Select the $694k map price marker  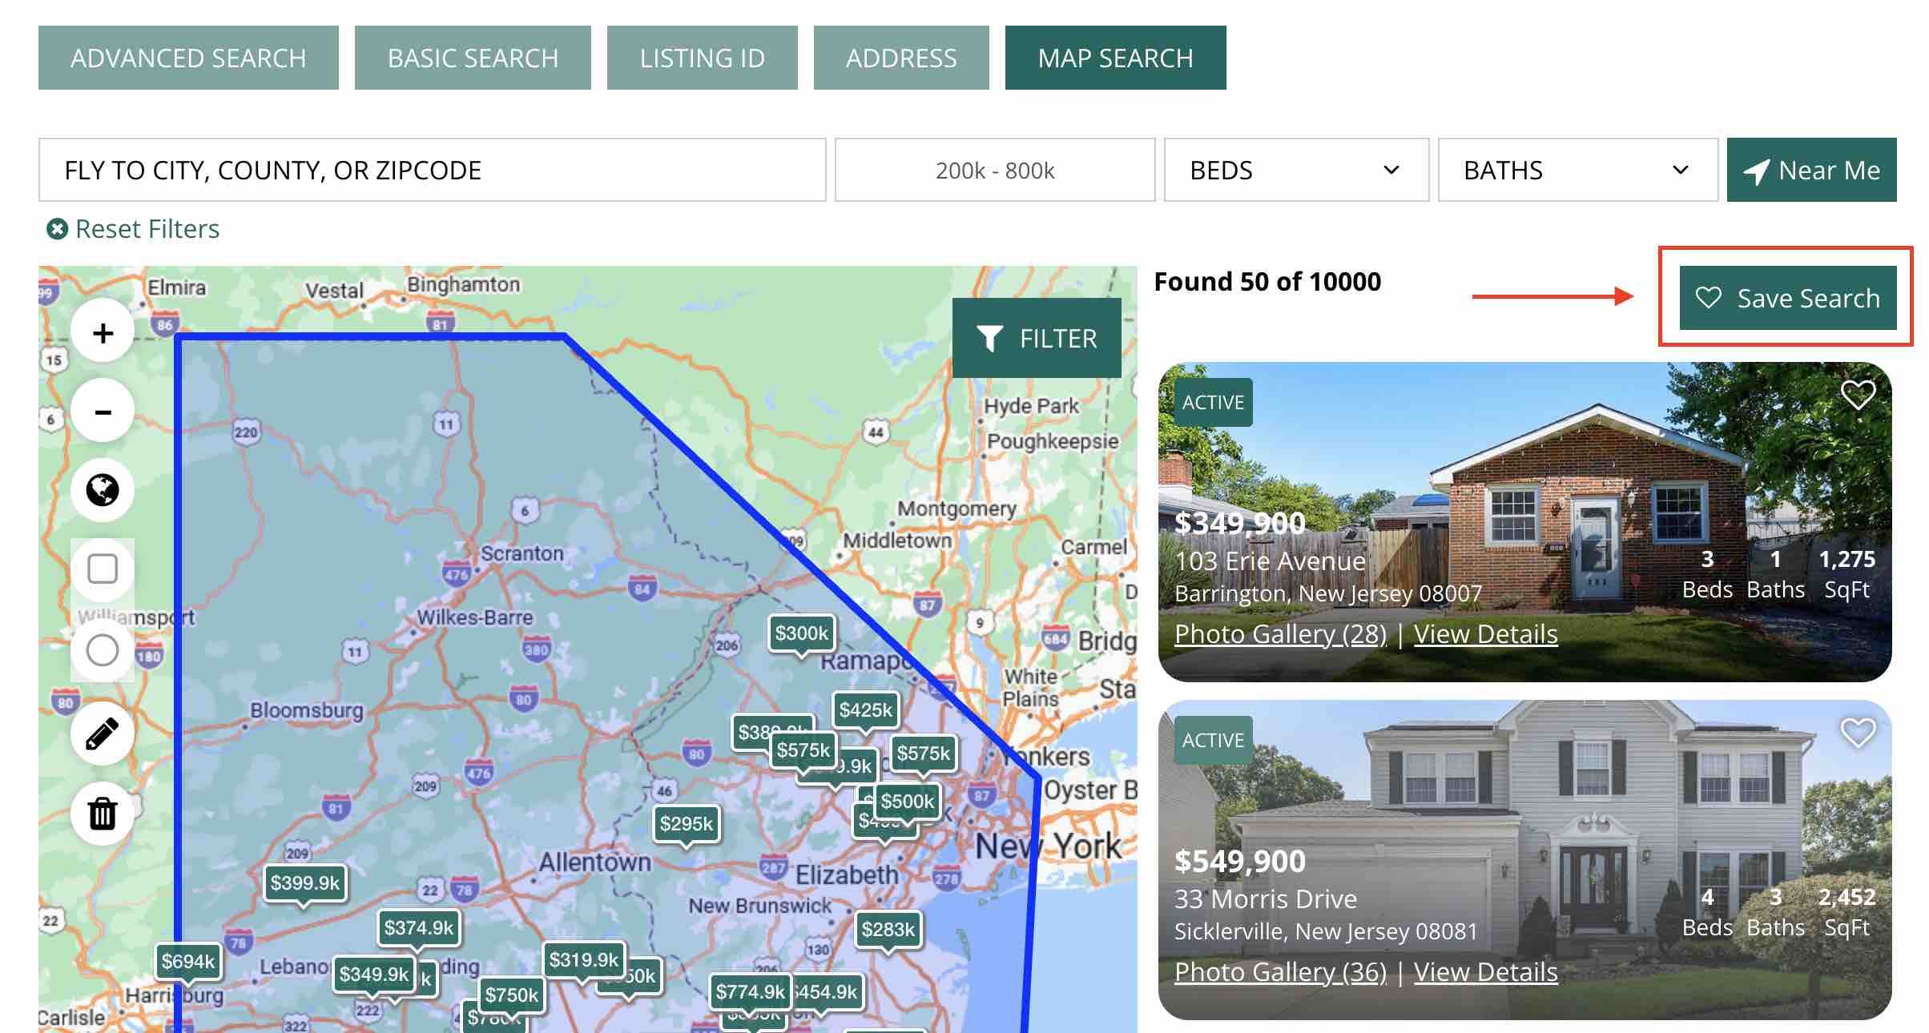[x=188, y=962]
